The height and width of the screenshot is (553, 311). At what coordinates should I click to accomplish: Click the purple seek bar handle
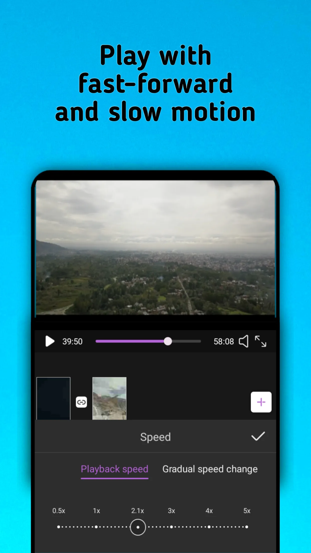(x=168, y=341)
